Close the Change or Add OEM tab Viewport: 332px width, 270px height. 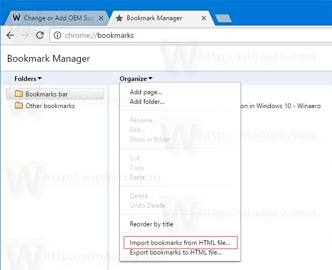[x=101, y=18]
